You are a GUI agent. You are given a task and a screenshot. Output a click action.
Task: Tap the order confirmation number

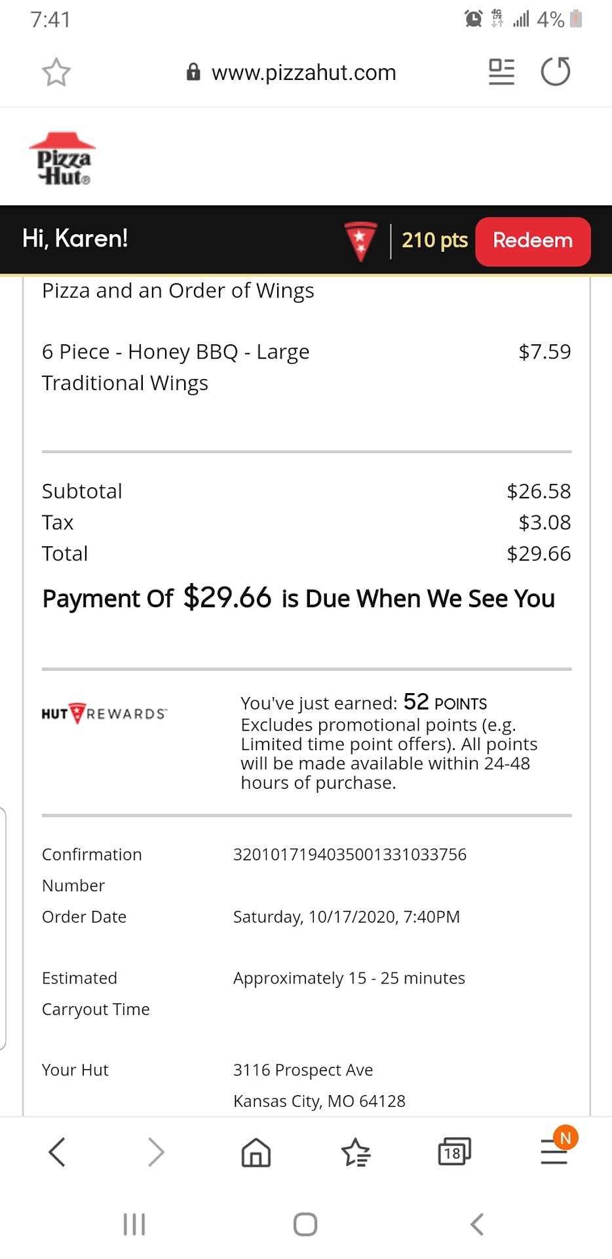click(x=350, y=854)
